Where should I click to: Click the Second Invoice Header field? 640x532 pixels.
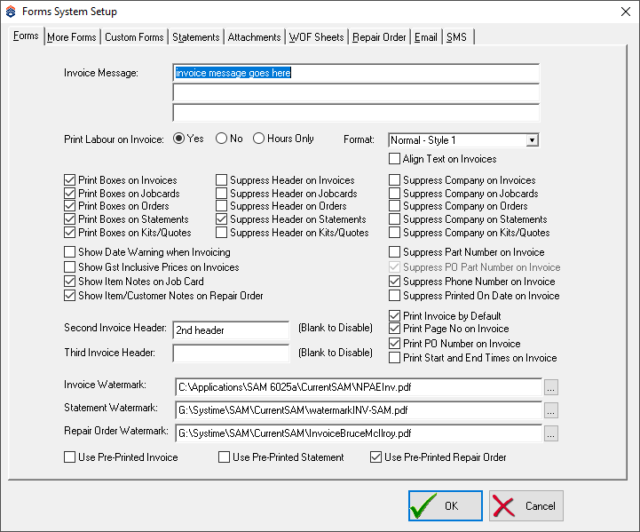pyautogui.click(x=231, y=330)
